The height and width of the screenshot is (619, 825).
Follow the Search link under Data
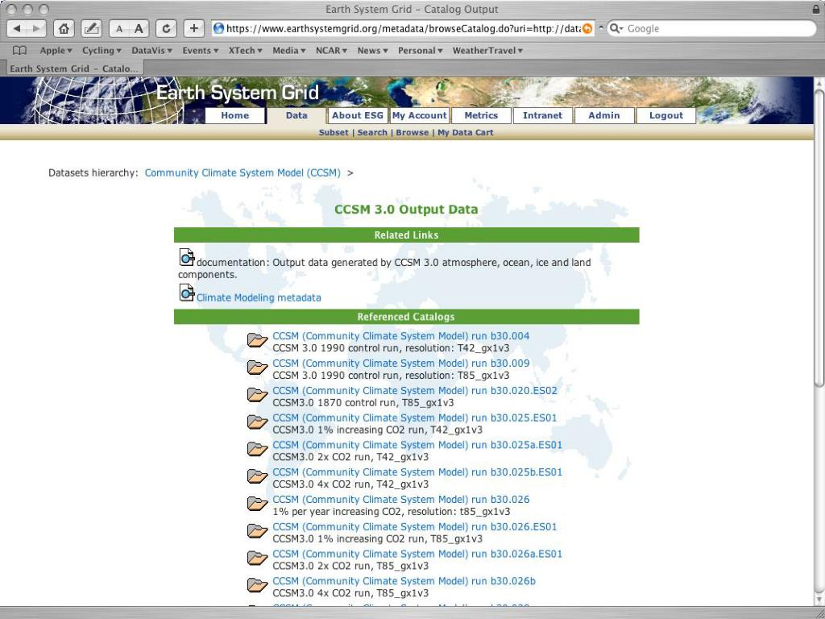372,133
